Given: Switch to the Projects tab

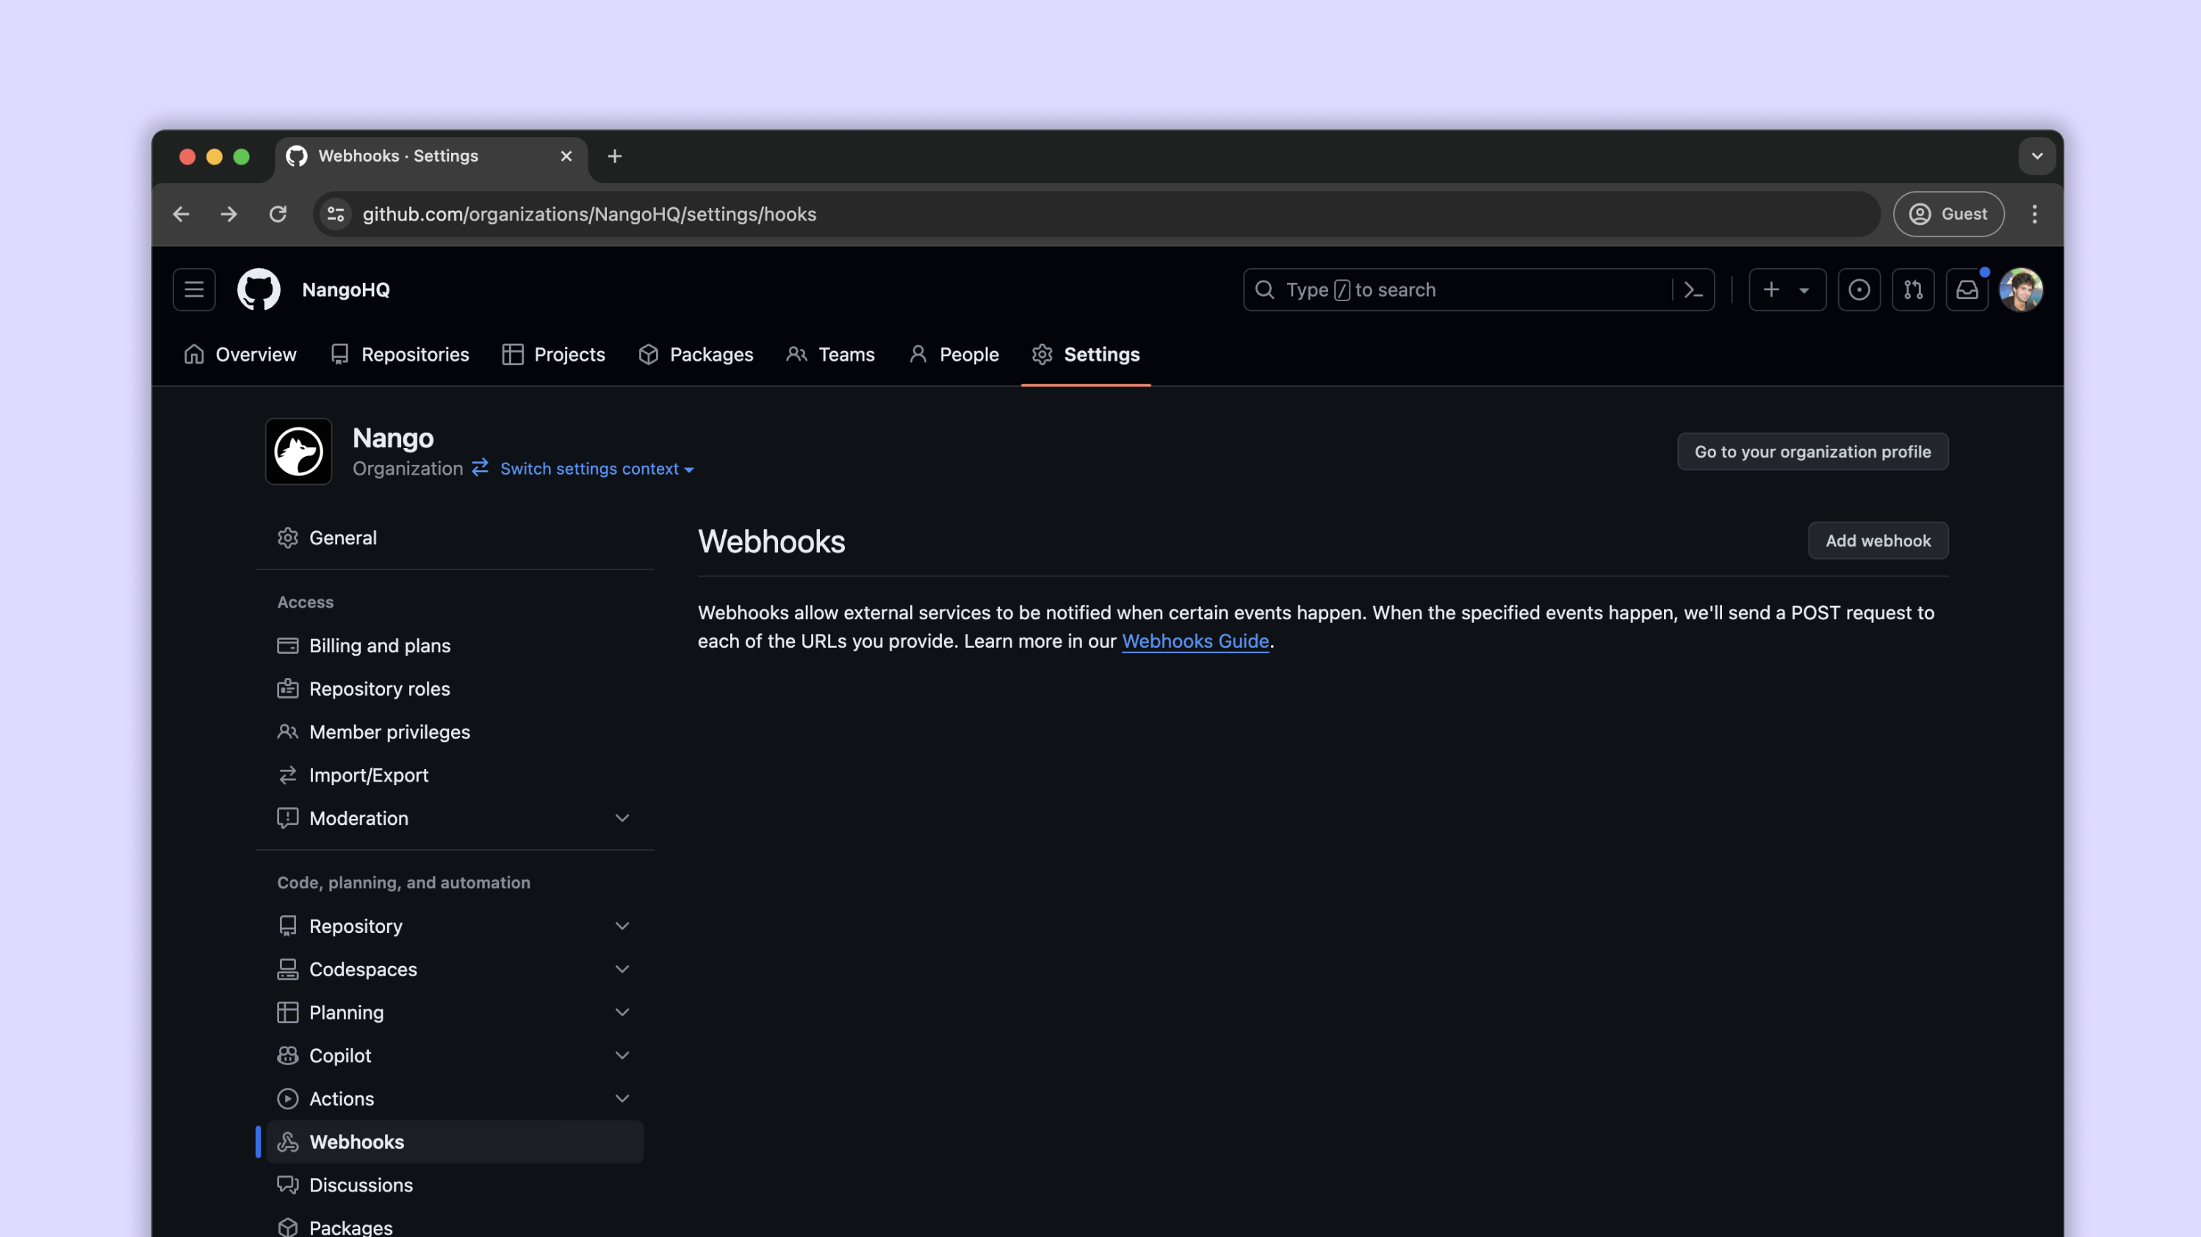Looking at the screenshot, I should [554, 355].
